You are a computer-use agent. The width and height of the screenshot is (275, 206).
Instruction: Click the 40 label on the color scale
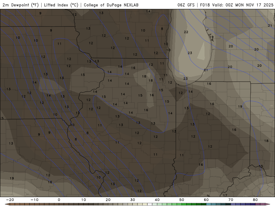tap(157, 200)
